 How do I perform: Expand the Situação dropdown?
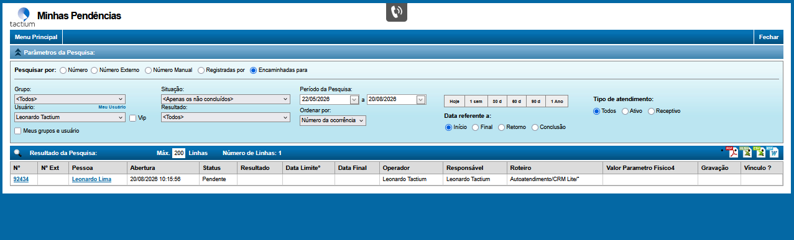(x=226, y=99)
